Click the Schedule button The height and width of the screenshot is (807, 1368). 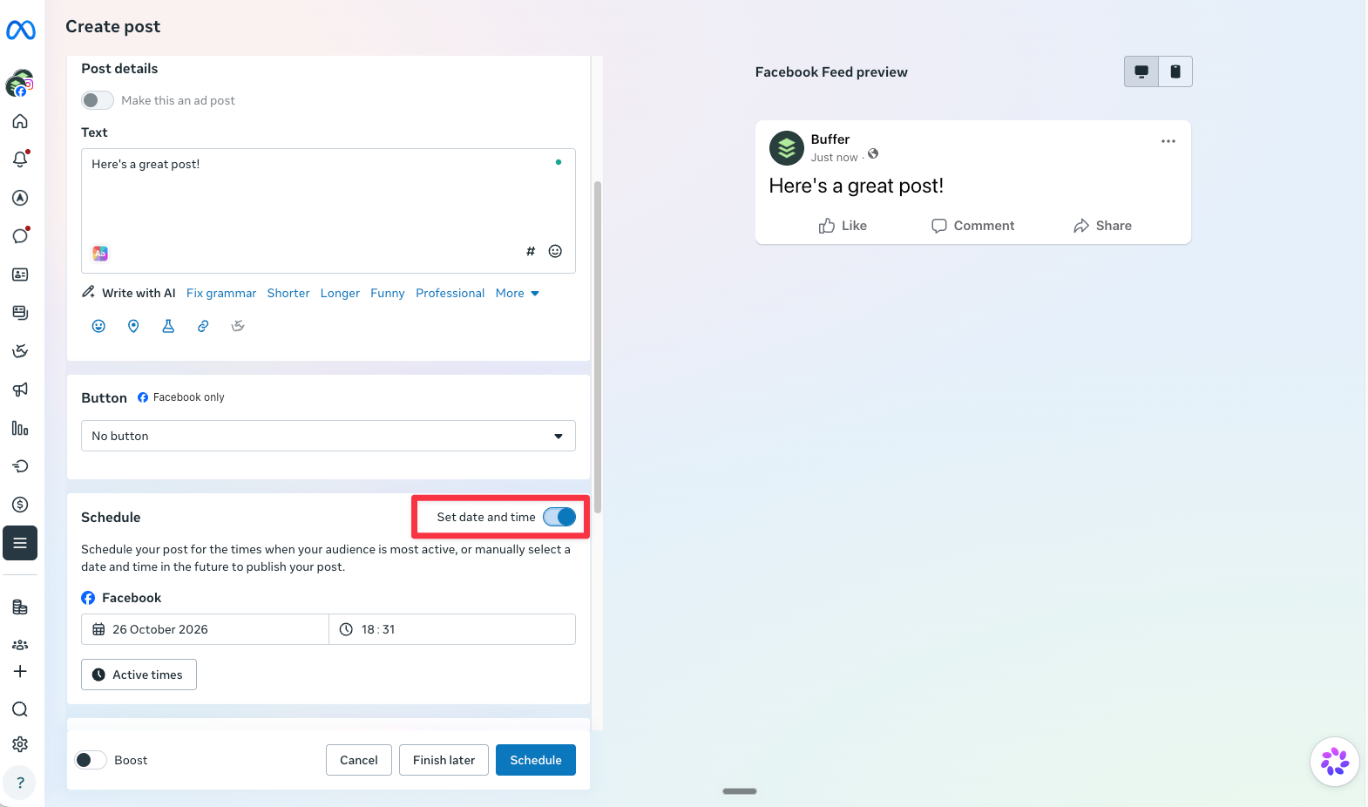[536, 760]
